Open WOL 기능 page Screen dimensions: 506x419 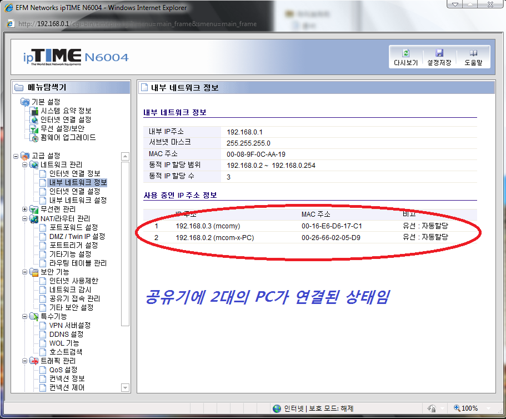tap(64, 343)
